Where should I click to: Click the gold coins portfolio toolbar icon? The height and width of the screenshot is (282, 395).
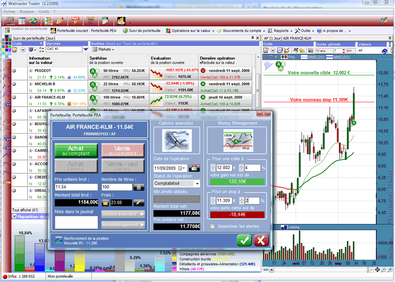pos(121,21)
